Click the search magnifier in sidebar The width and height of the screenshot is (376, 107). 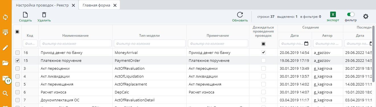tap(5, 93)
